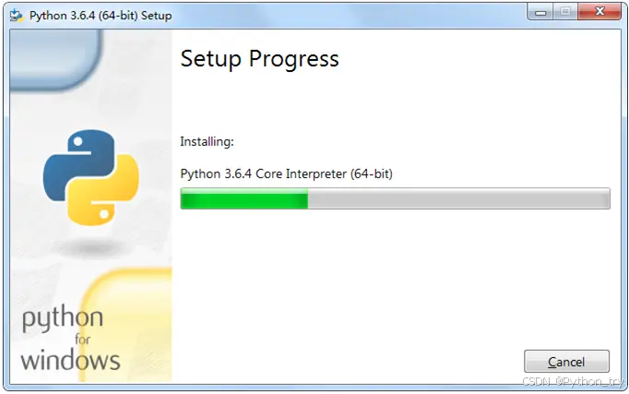This screenshot has width=629, height=394.
Task: Click the "python" word in the sidebar
Action: coord(63,319)
